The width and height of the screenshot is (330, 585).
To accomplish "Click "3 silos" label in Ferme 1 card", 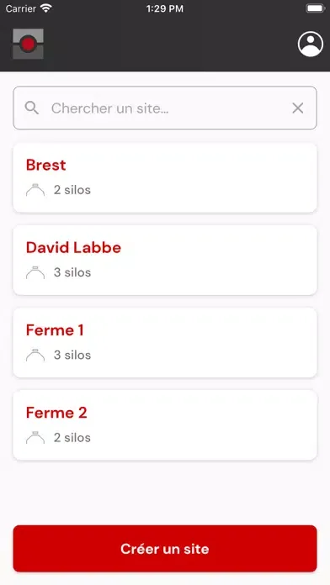I will 72,355.
